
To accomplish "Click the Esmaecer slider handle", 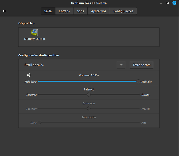I will pos(89,108).
